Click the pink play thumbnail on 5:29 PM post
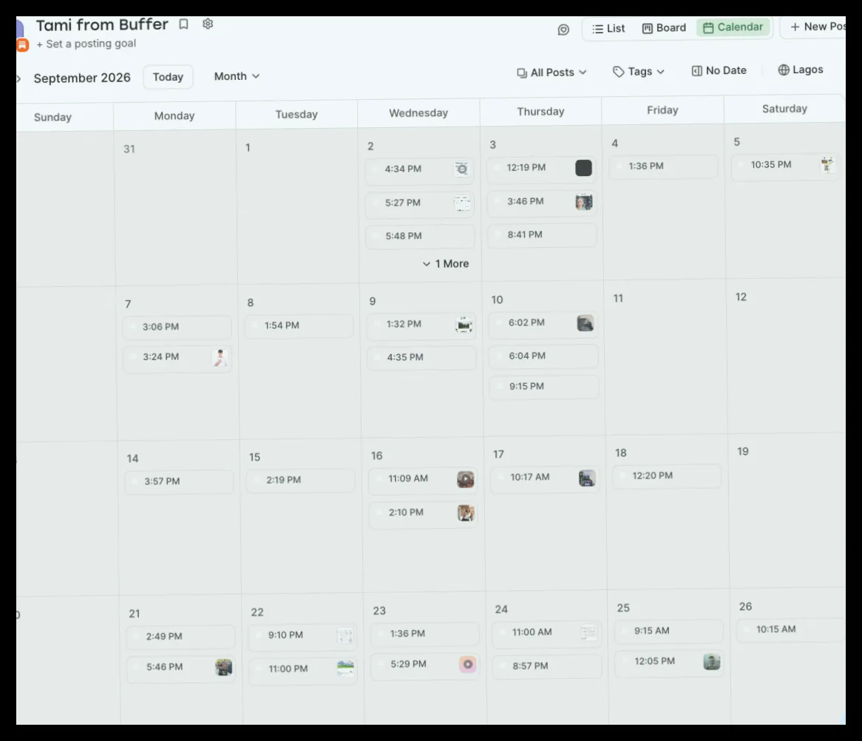This screenshot has width=862, height=741. coord(467,665)
